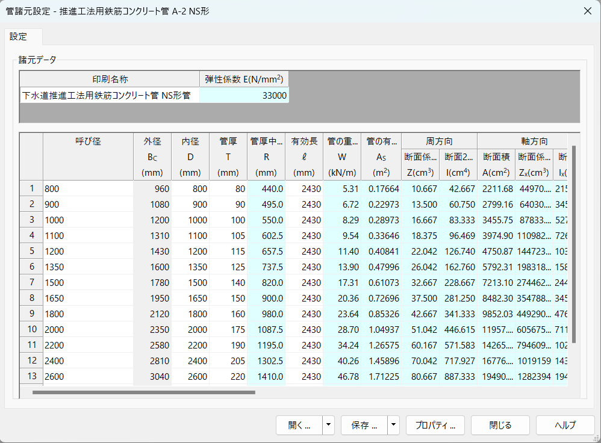This screenshot has height=443, width=601.
Task: Click the horizontal scrollbar of the table
Action: [143, 392]
